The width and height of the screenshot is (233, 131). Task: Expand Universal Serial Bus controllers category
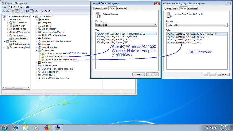(x=36, y=78)
